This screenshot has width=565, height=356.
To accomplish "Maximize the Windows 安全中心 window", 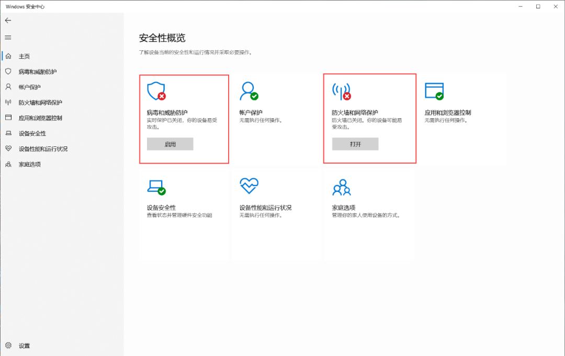I will pos(538,6).
